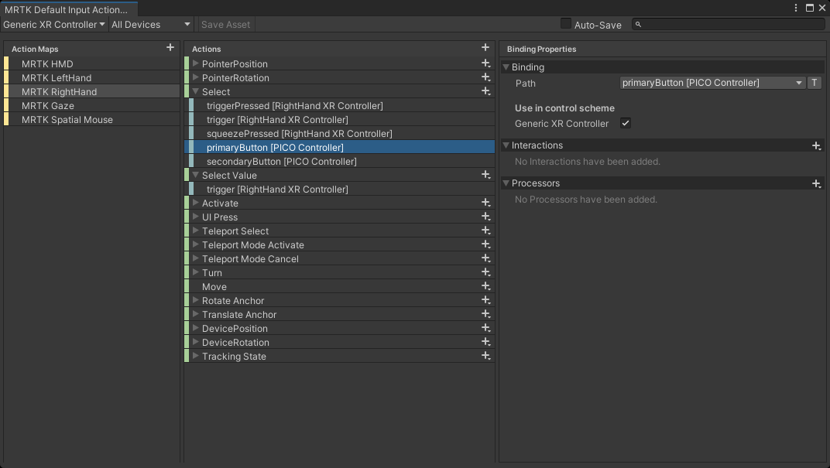Select the MRTK Spatial Mouse action map
The height and width of the screenshot is (468, 830).
(x=92, y=119)
